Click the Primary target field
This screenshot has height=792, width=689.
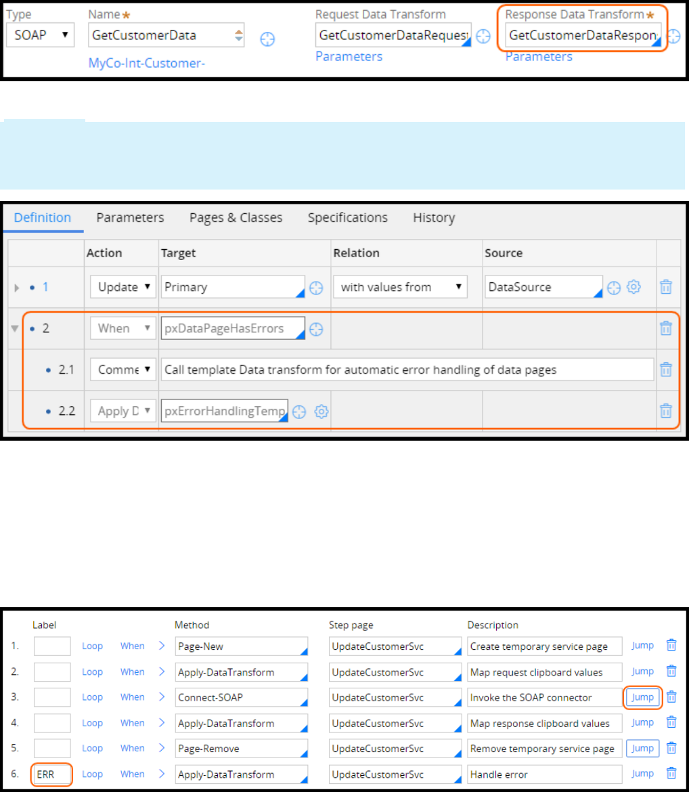click(233, 287)
